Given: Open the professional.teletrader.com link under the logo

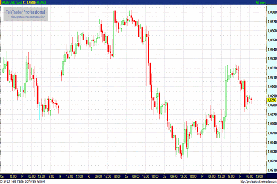Looking at the screenshot, I should point(29,17).
